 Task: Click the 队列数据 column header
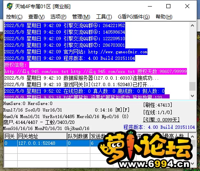[x=78, y=136]
